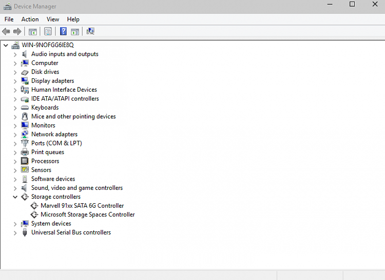Image resolution: width=385 pixels, height=280 pixels.
Task: Click the Audio inputs and outputs speaker icon
Action: click(25, 54)
